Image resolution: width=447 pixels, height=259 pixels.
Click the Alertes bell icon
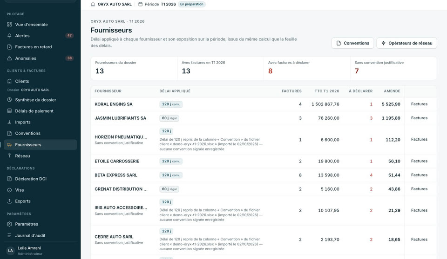pyautogui.click(x=9, y=36)
